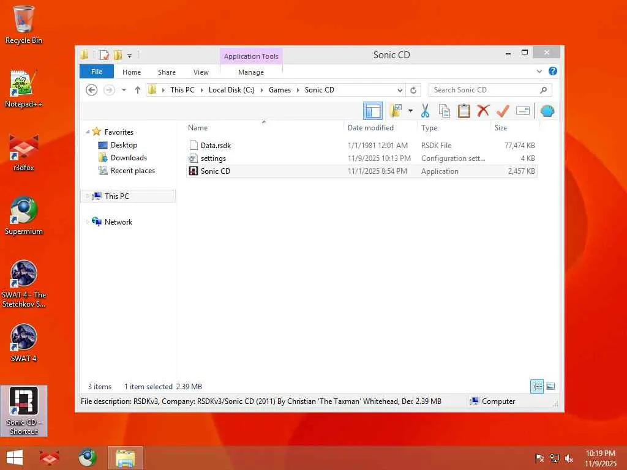Open the Customize Quick Access Toolbar dropdown
The width and height of the screenshot is (627, 470).
[x=130, y=56]
